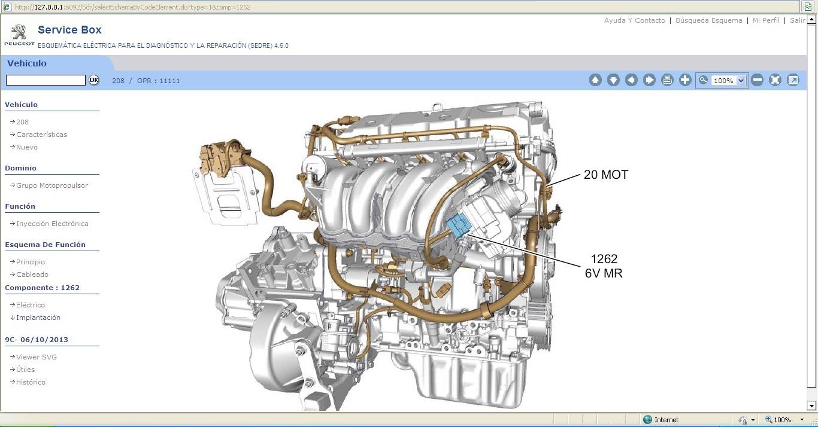The width and height of the screenshot is (818, 427).
Task: Open the 208 vehicle link in sidebar
Action: point(22,122)
